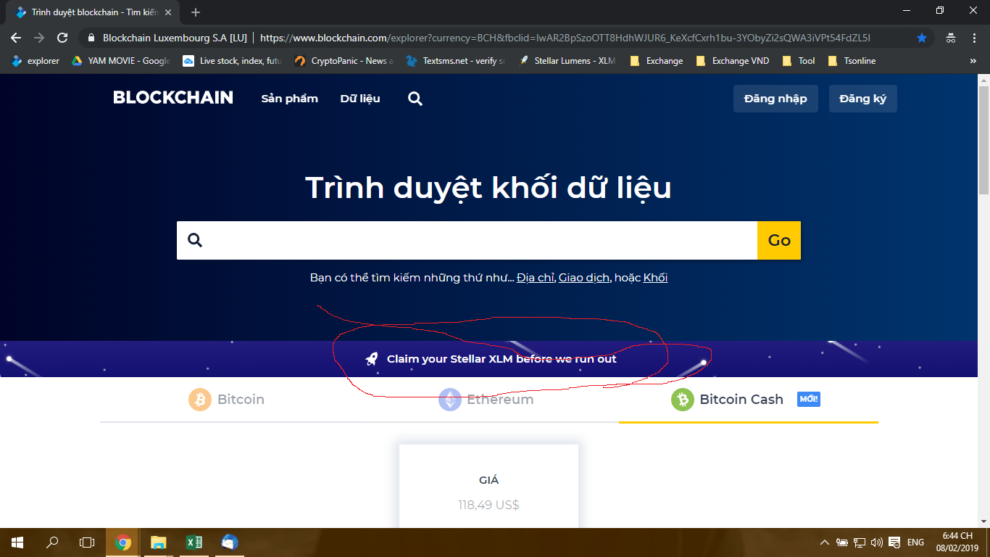Follow the Địa chỉ link
The image size is (990, 557).
click(536, 278)
